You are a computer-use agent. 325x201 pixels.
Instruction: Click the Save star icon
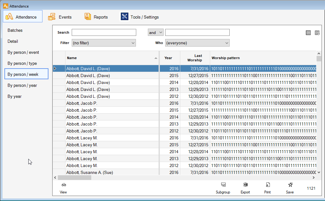pos(290,185)
